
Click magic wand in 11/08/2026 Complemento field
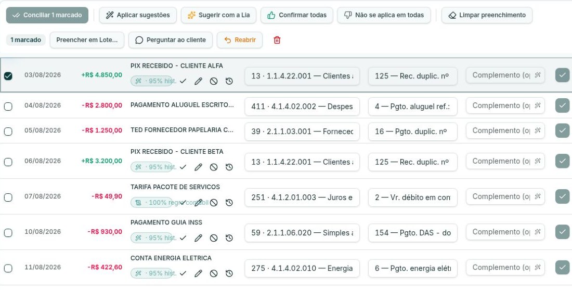(537, 267)
